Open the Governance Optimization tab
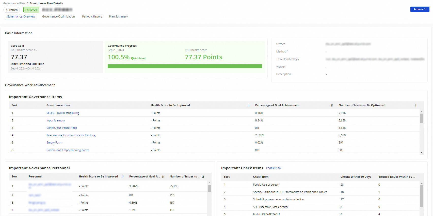The image size is (433, 216). point(58,16)
